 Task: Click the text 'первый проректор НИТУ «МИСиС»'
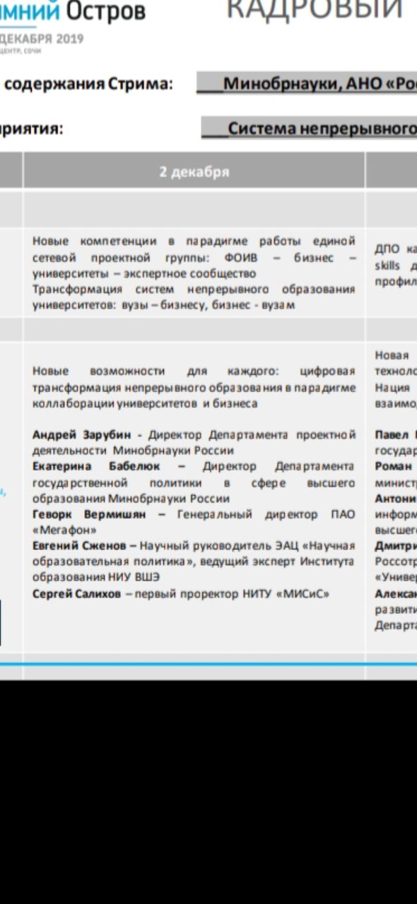click(232, 594)
